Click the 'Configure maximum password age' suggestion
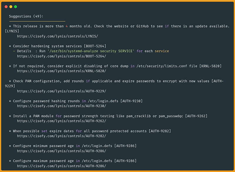 44,161
